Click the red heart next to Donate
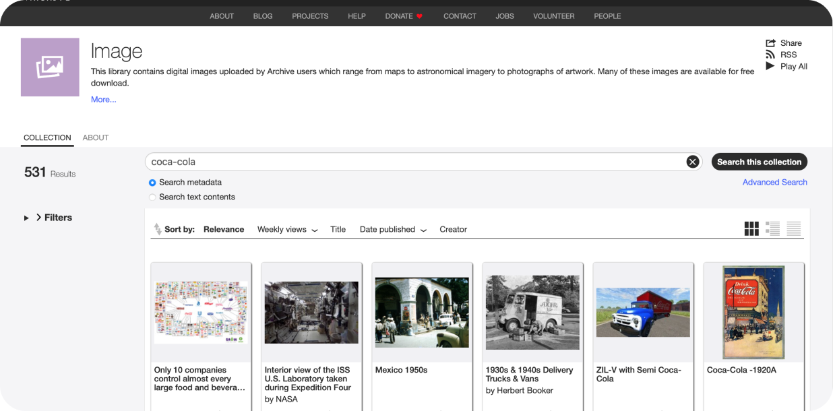 [x=420, y=16]
